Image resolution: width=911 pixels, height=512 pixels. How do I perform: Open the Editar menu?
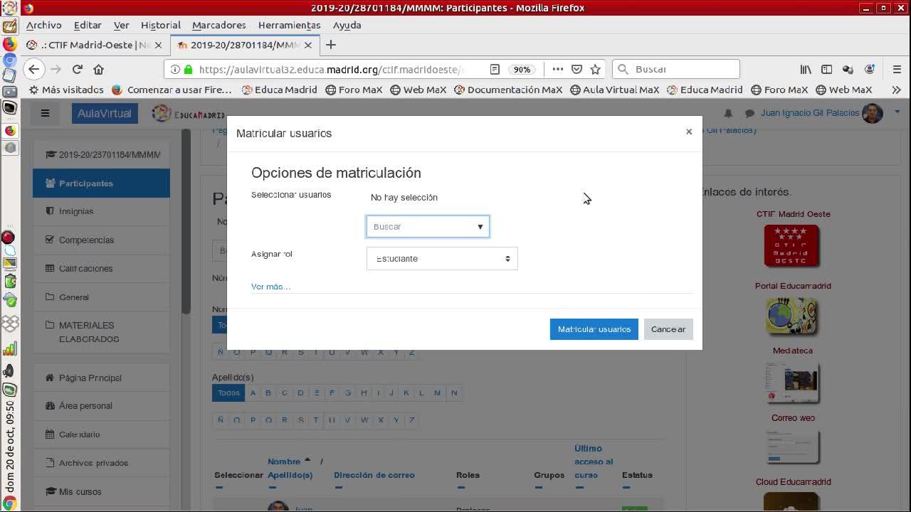(x=88, y=25)
